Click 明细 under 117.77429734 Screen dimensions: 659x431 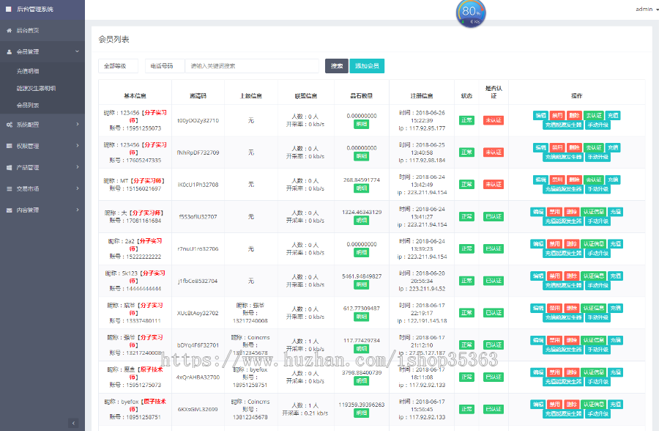(x=362, y=348)
